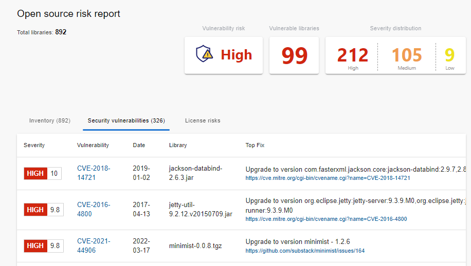Screen dimensions: 471x266
Task: Click the HIGH 9.8 badge for jetty-util
Action: [44, 210]
